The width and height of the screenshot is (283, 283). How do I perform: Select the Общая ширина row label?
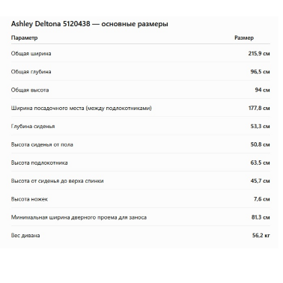[x=31, y=54]
